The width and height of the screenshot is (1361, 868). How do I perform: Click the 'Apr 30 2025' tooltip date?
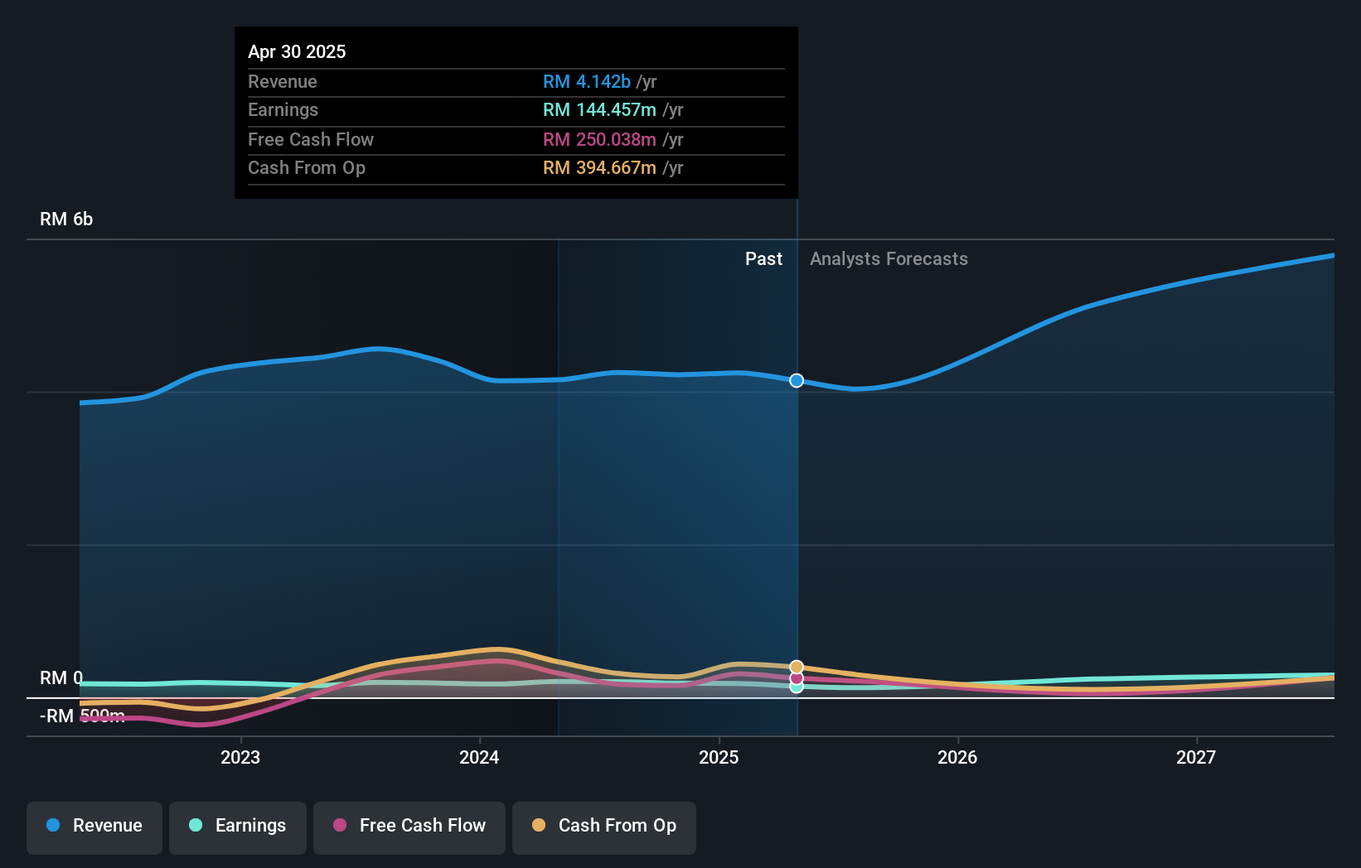[x=297, y=52]
